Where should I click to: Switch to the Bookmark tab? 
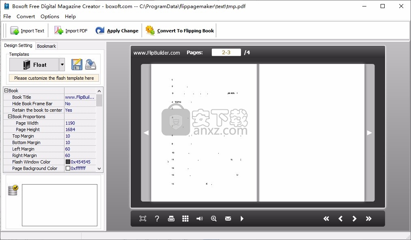click(x=46, y=46)
